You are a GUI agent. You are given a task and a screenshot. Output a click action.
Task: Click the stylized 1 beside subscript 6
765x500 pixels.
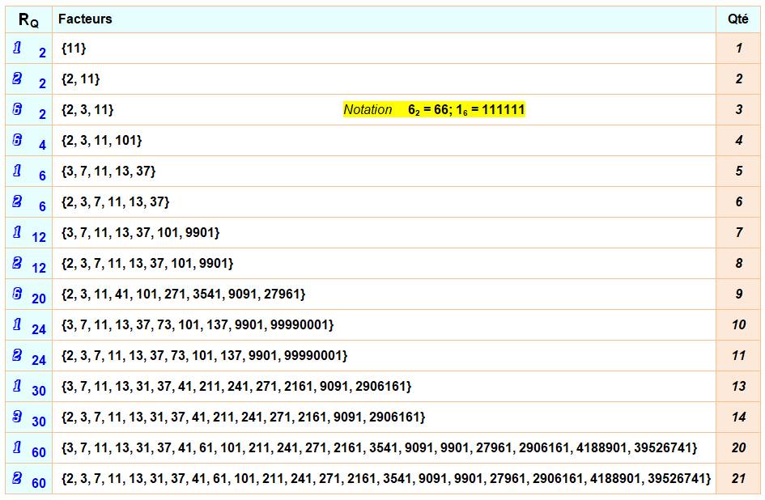tap(18, 171)
